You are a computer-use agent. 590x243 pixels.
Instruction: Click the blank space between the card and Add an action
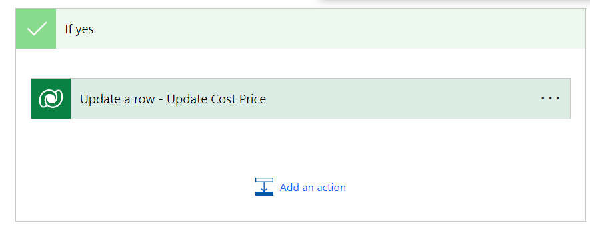[x=301, y=148]
